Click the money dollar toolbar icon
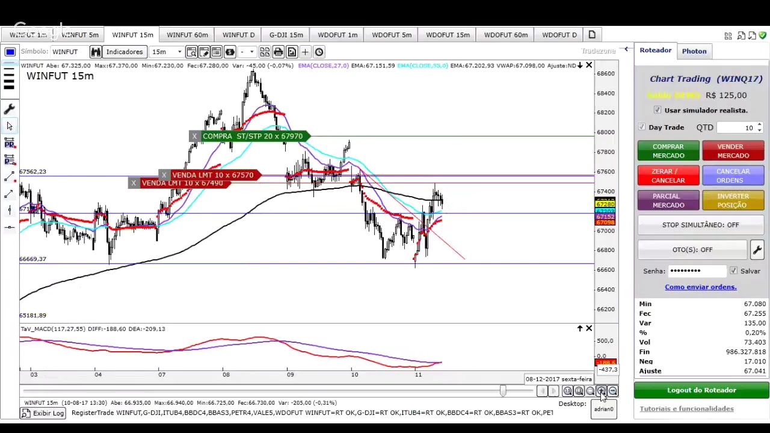The height and width of the screenshot is (433, 770). coord(230,52)
